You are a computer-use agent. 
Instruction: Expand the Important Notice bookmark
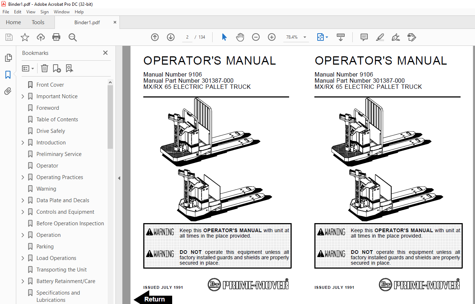[x=23, y=96]
